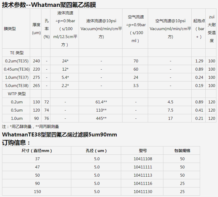
Task: Select the "1.0um(TE37)" row label
Action: (17, 77)
